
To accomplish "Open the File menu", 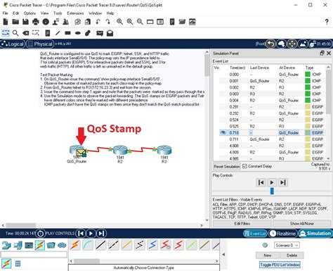I will 5,13.
